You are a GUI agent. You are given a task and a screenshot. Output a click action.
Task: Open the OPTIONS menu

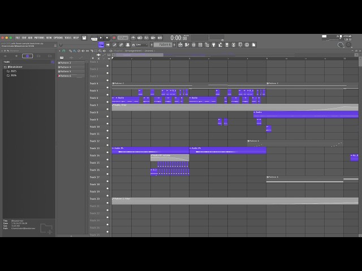(58, 38)
